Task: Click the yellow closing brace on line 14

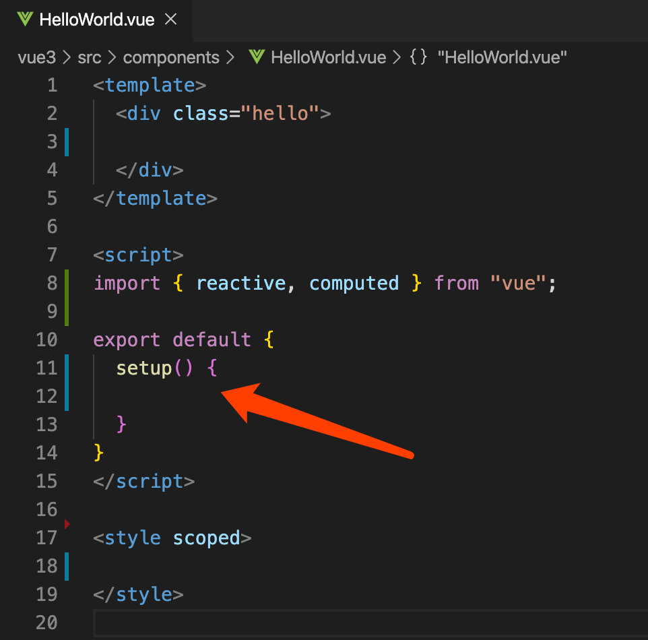Action: click(x=98, y=453)
